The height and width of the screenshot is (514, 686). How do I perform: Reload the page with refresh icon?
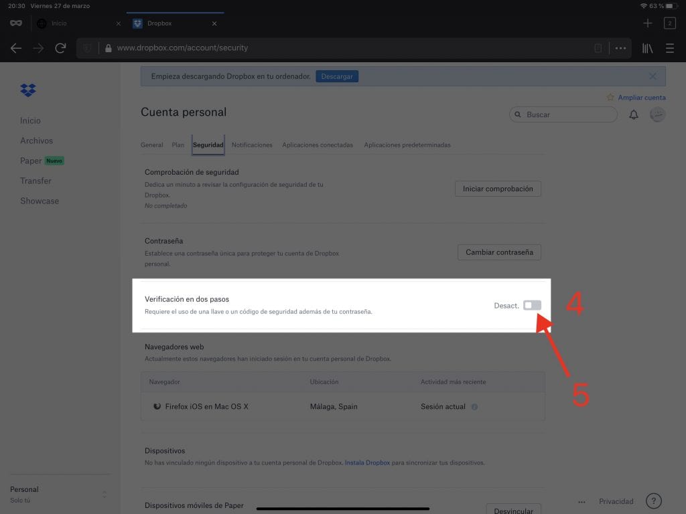[60, 48]
